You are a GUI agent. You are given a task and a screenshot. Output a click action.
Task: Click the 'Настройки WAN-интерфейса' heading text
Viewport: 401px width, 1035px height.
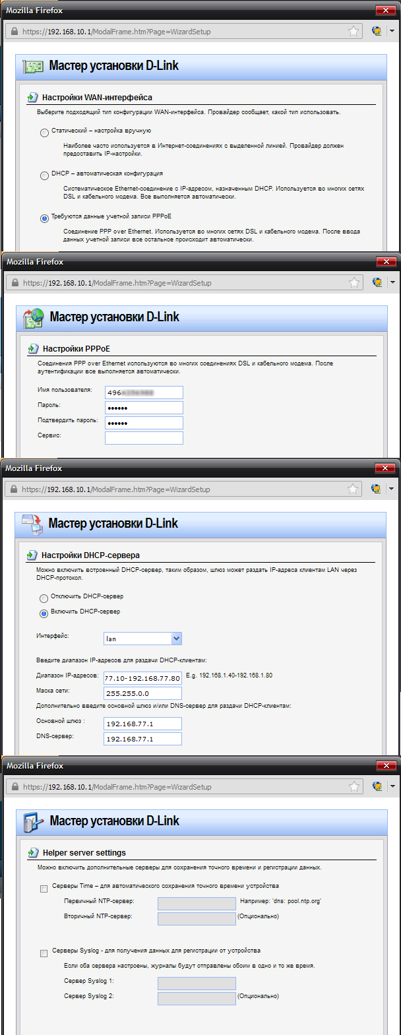pyautogui.click(x=97, y=98)
